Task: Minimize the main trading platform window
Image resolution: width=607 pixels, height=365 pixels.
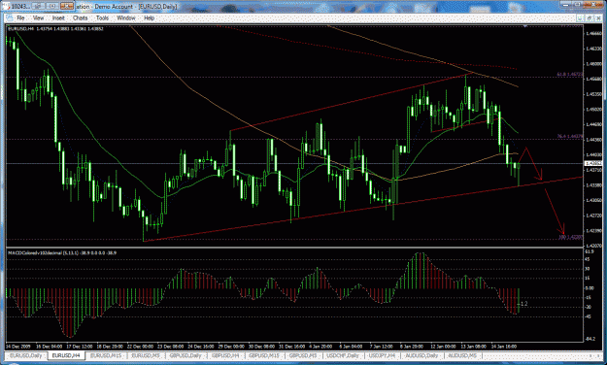Action: point(566,5)
